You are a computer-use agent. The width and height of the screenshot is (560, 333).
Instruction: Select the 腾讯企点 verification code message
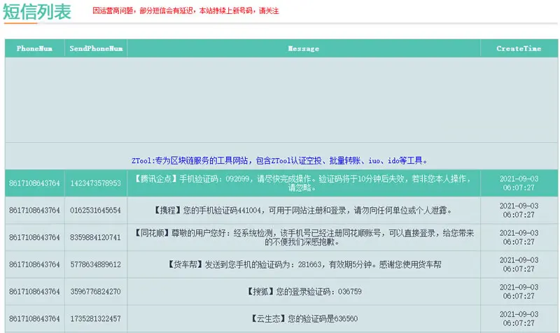pyautogui.click(x=304, y=183)
